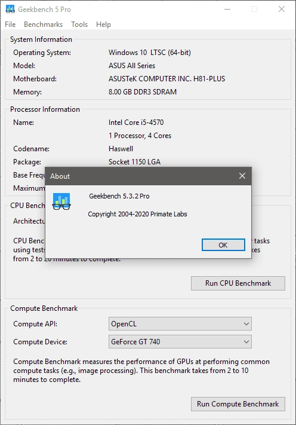Click the 'Copyright 2004-2020 Primate Labs' text
This screenshot has height=425, width=296.
tap(137, 214)
